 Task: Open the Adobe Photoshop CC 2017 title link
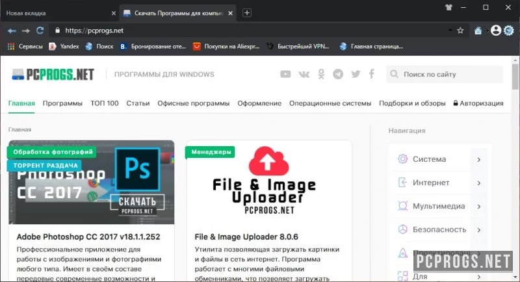(88, 237)
